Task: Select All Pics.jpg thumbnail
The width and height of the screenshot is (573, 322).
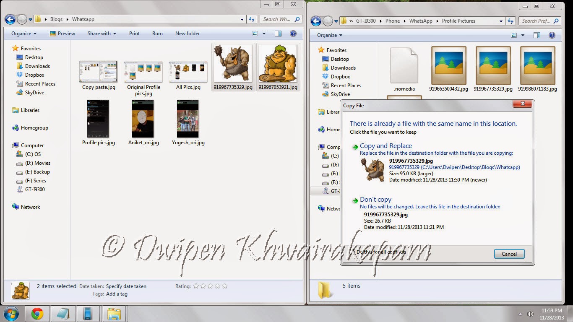Action: tap(188, 75)
